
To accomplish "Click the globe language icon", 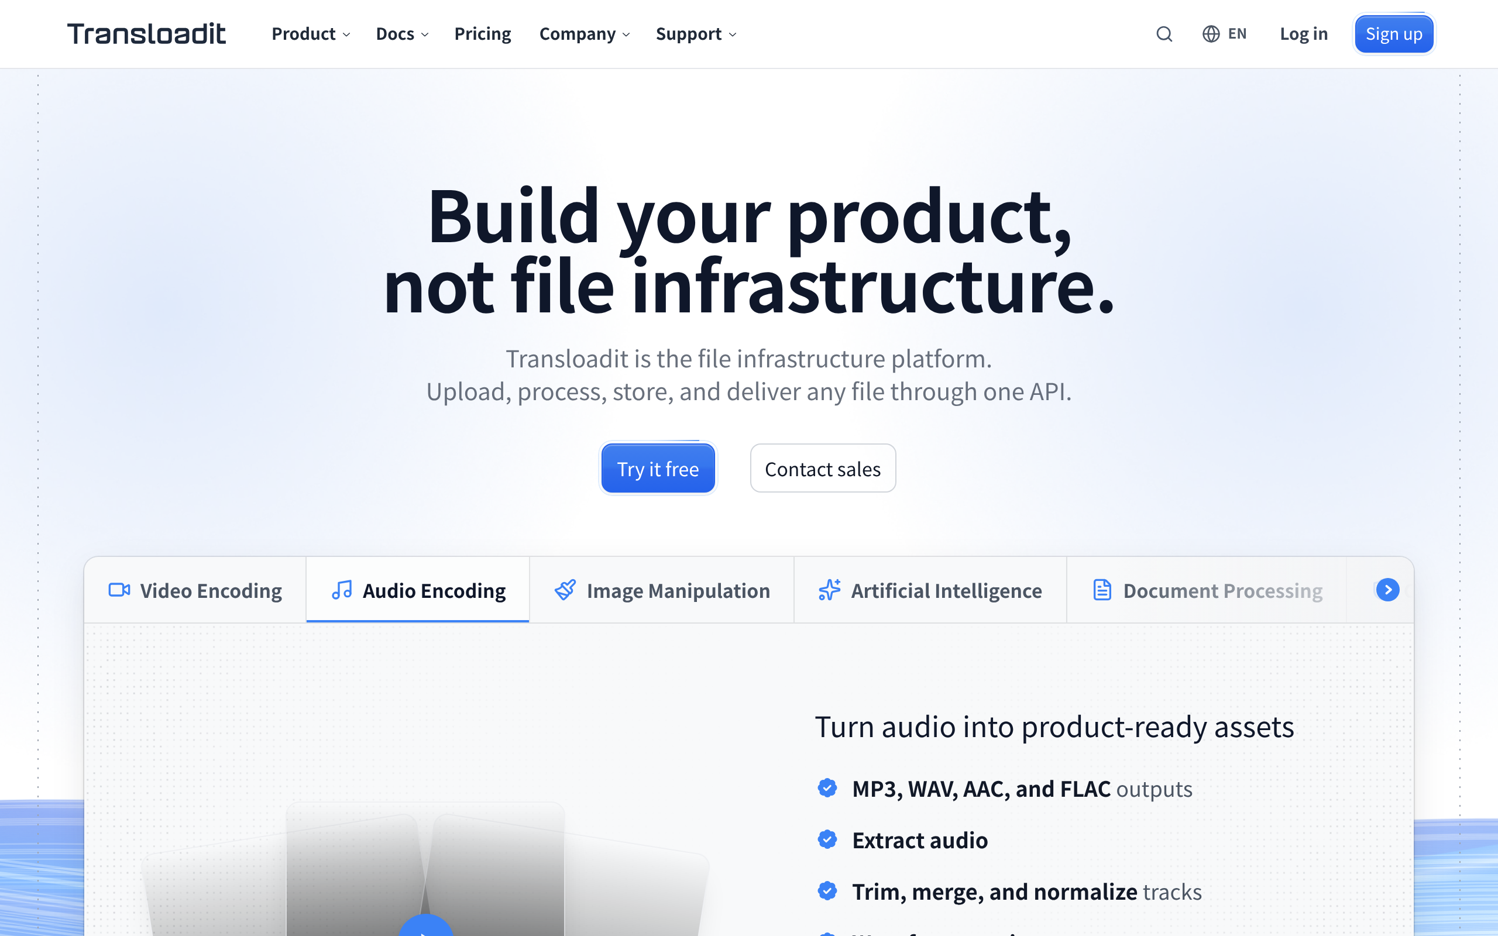I will tap(1211, 34).
